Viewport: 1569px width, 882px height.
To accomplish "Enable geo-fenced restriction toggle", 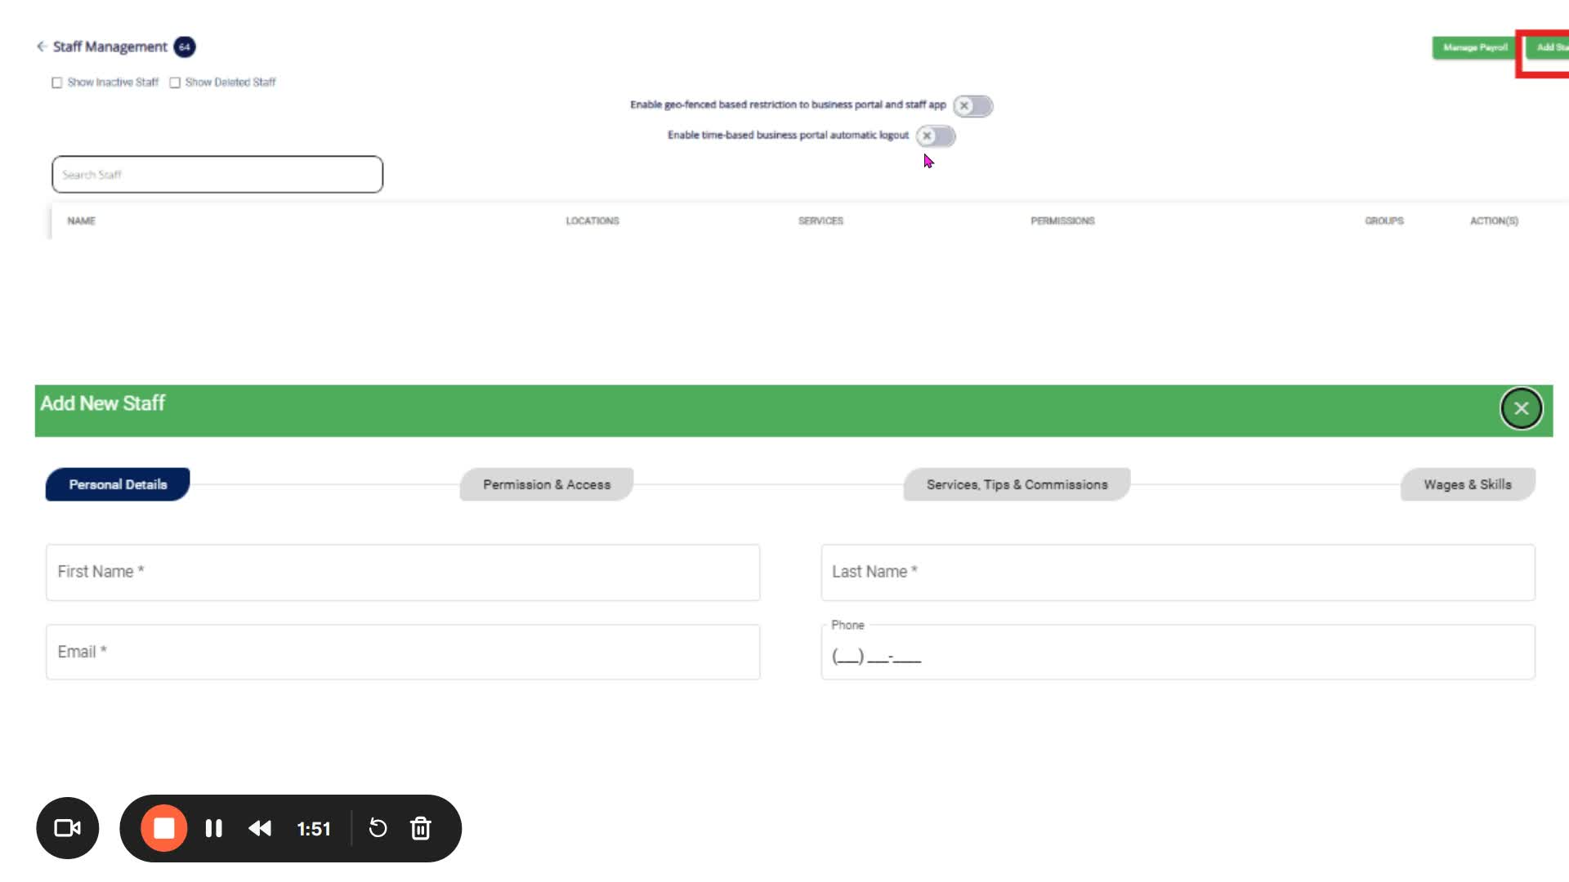I will (972, 105).
